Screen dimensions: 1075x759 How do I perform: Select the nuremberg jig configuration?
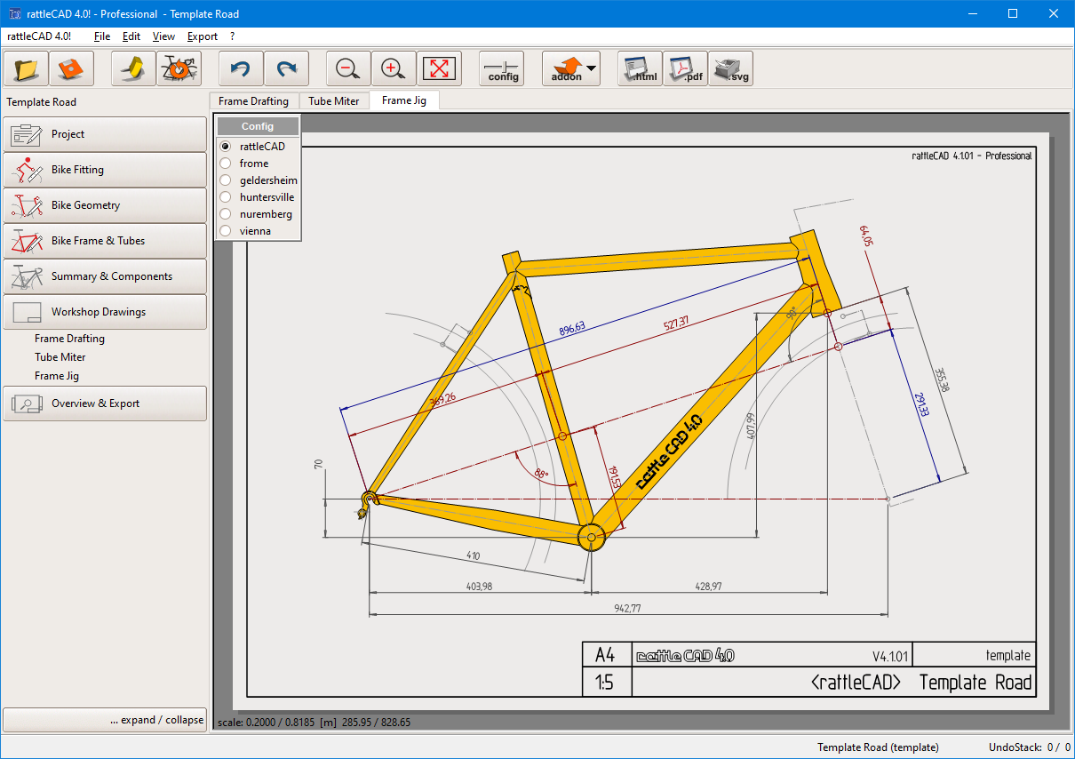[226, 214]
